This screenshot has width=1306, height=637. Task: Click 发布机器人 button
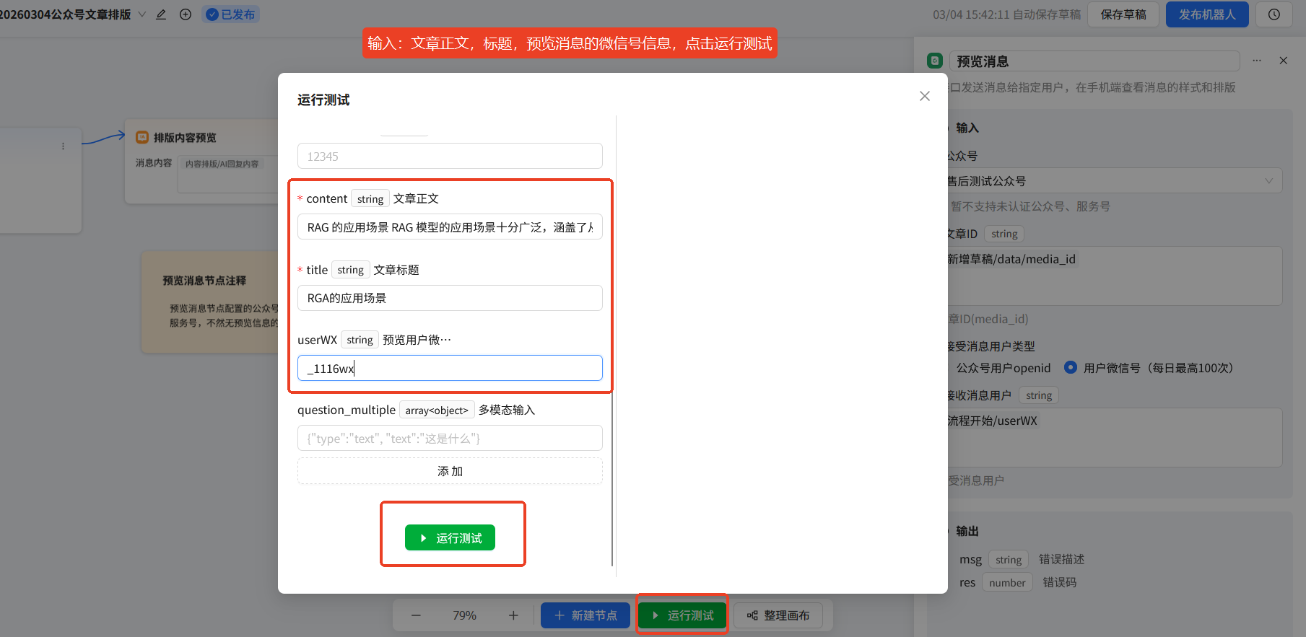[1207, 14]
